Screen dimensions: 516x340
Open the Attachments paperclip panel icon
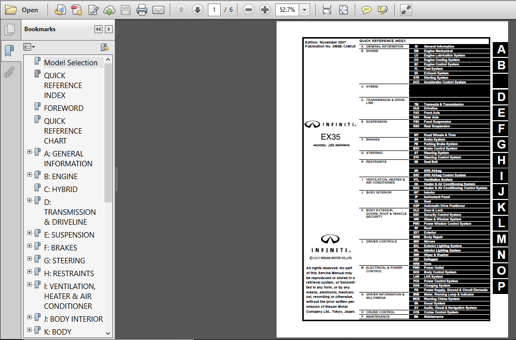[9, 72]
